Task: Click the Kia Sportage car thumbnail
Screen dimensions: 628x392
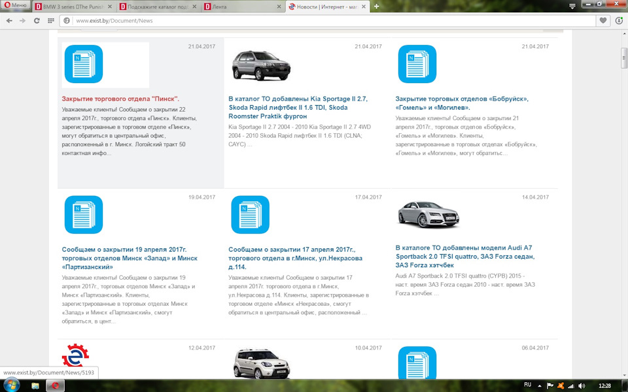Action: (x=261, y=65)
